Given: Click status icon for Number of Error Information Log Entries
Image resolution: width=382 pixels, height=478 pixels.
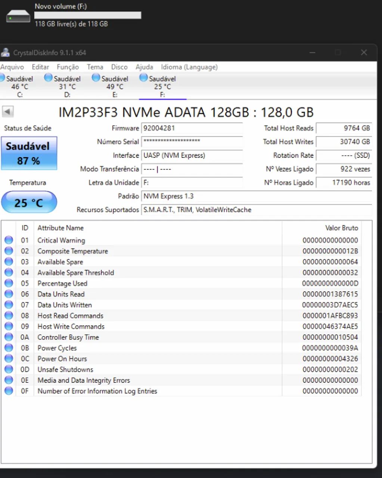Looking at the screenshot, I should tap(9, 391).
